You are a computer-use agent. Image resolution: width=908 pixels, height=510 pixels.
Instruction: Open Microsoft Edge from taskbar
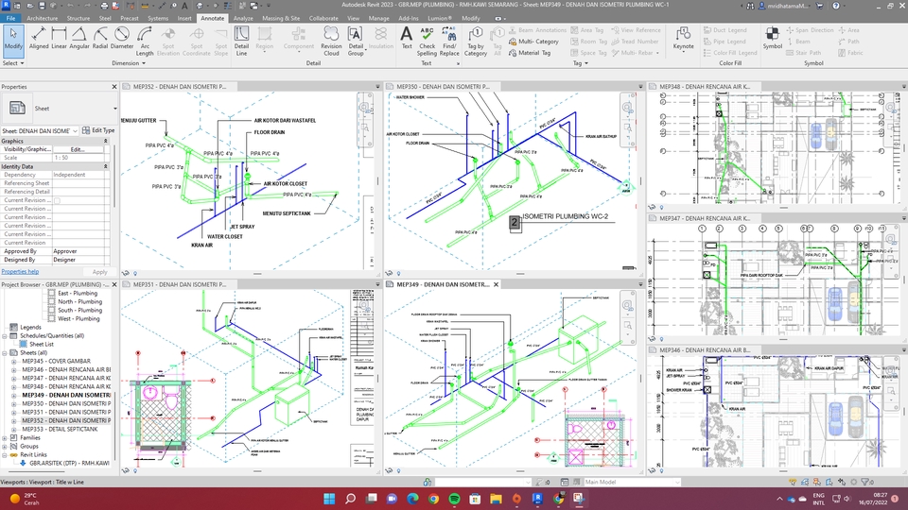(413, 499)
